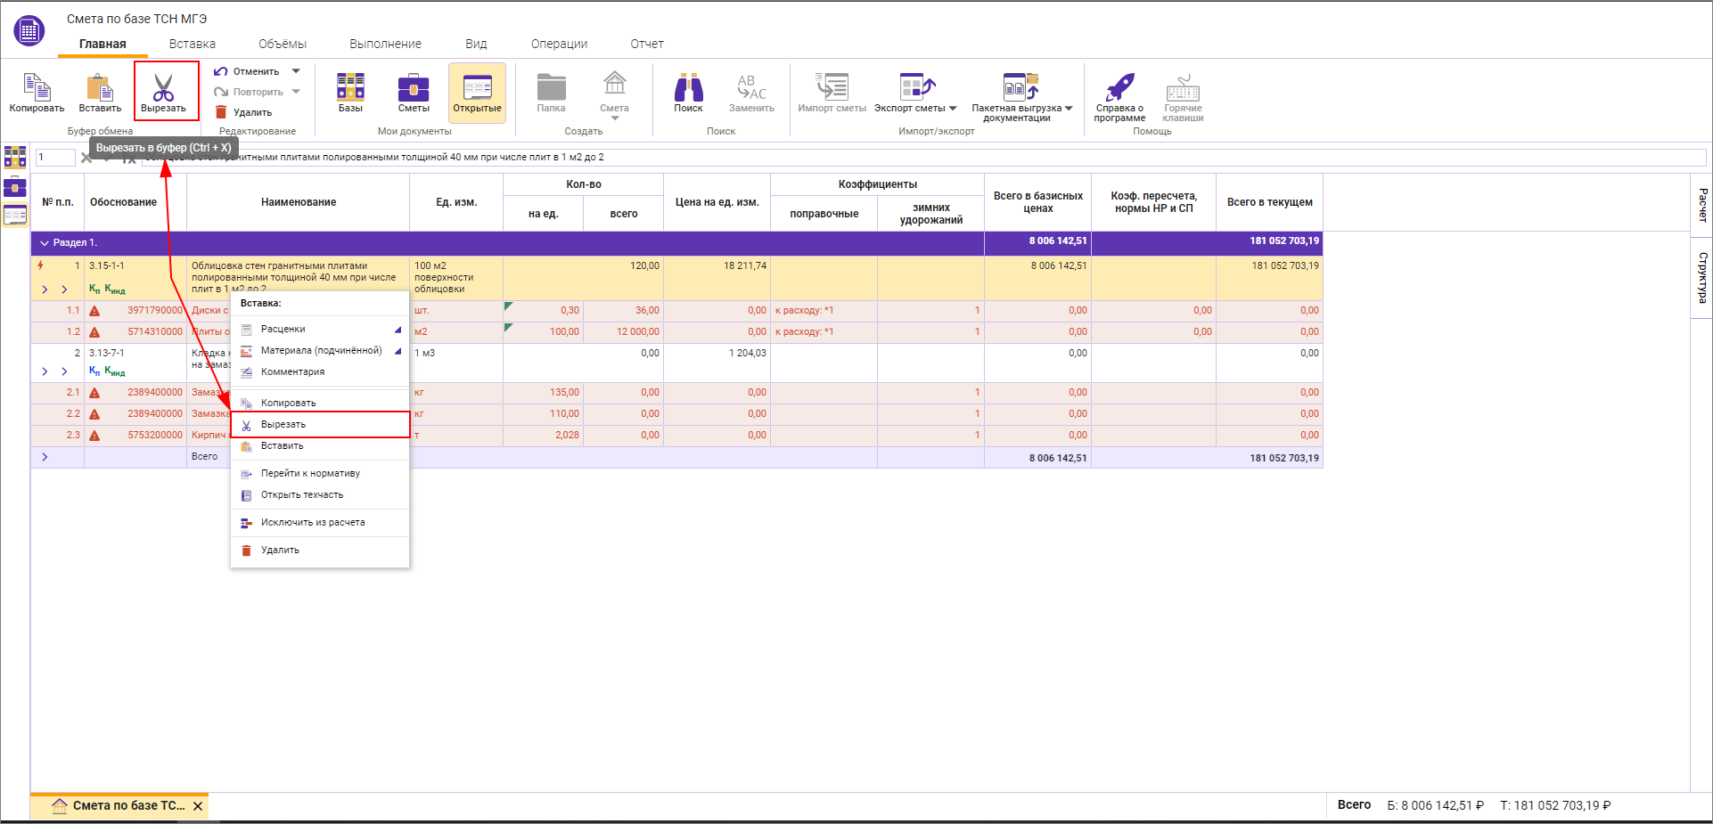Click the Кп coefficient label in row 3.13-7-1

(94, 371)
